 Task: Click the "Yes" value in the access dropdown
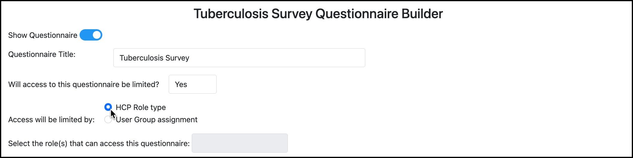181,84
